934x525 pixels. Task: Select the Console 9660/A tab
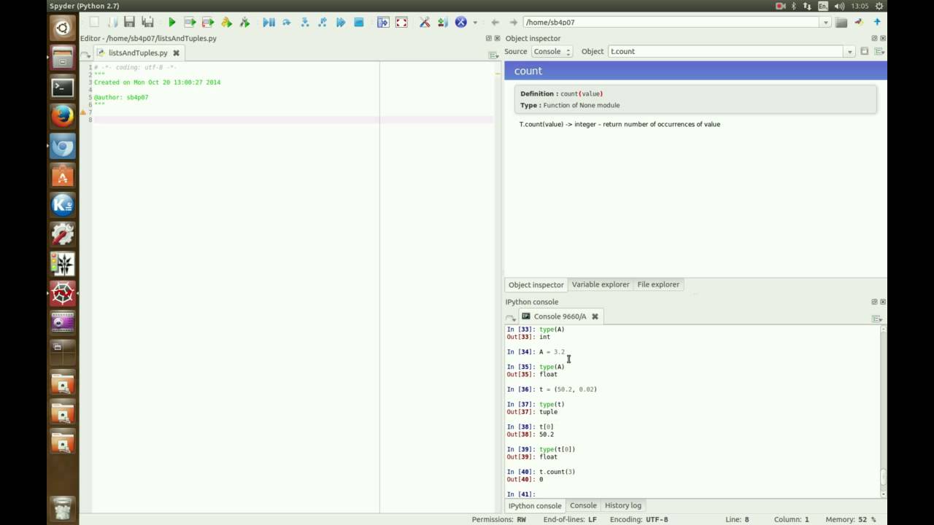coord(560,316)
